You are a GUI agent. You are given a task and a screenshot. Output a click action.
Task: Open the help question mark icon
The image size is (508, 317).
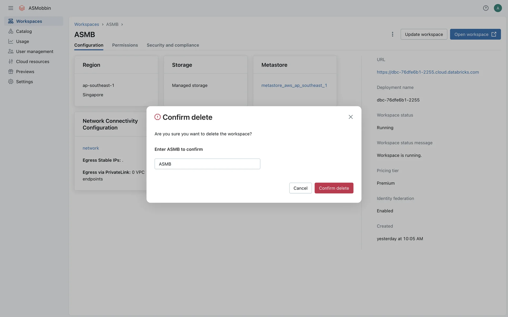[x=486, y=8]
